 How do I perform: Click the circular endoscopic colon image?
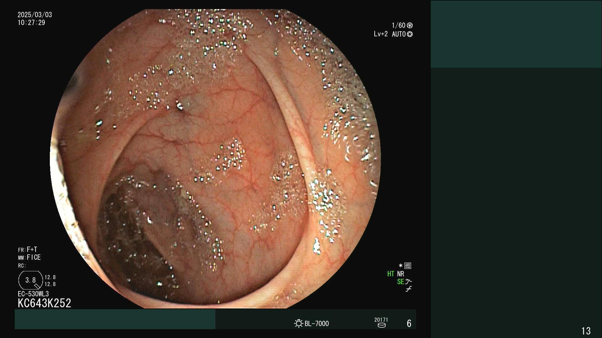coord(215,159)
